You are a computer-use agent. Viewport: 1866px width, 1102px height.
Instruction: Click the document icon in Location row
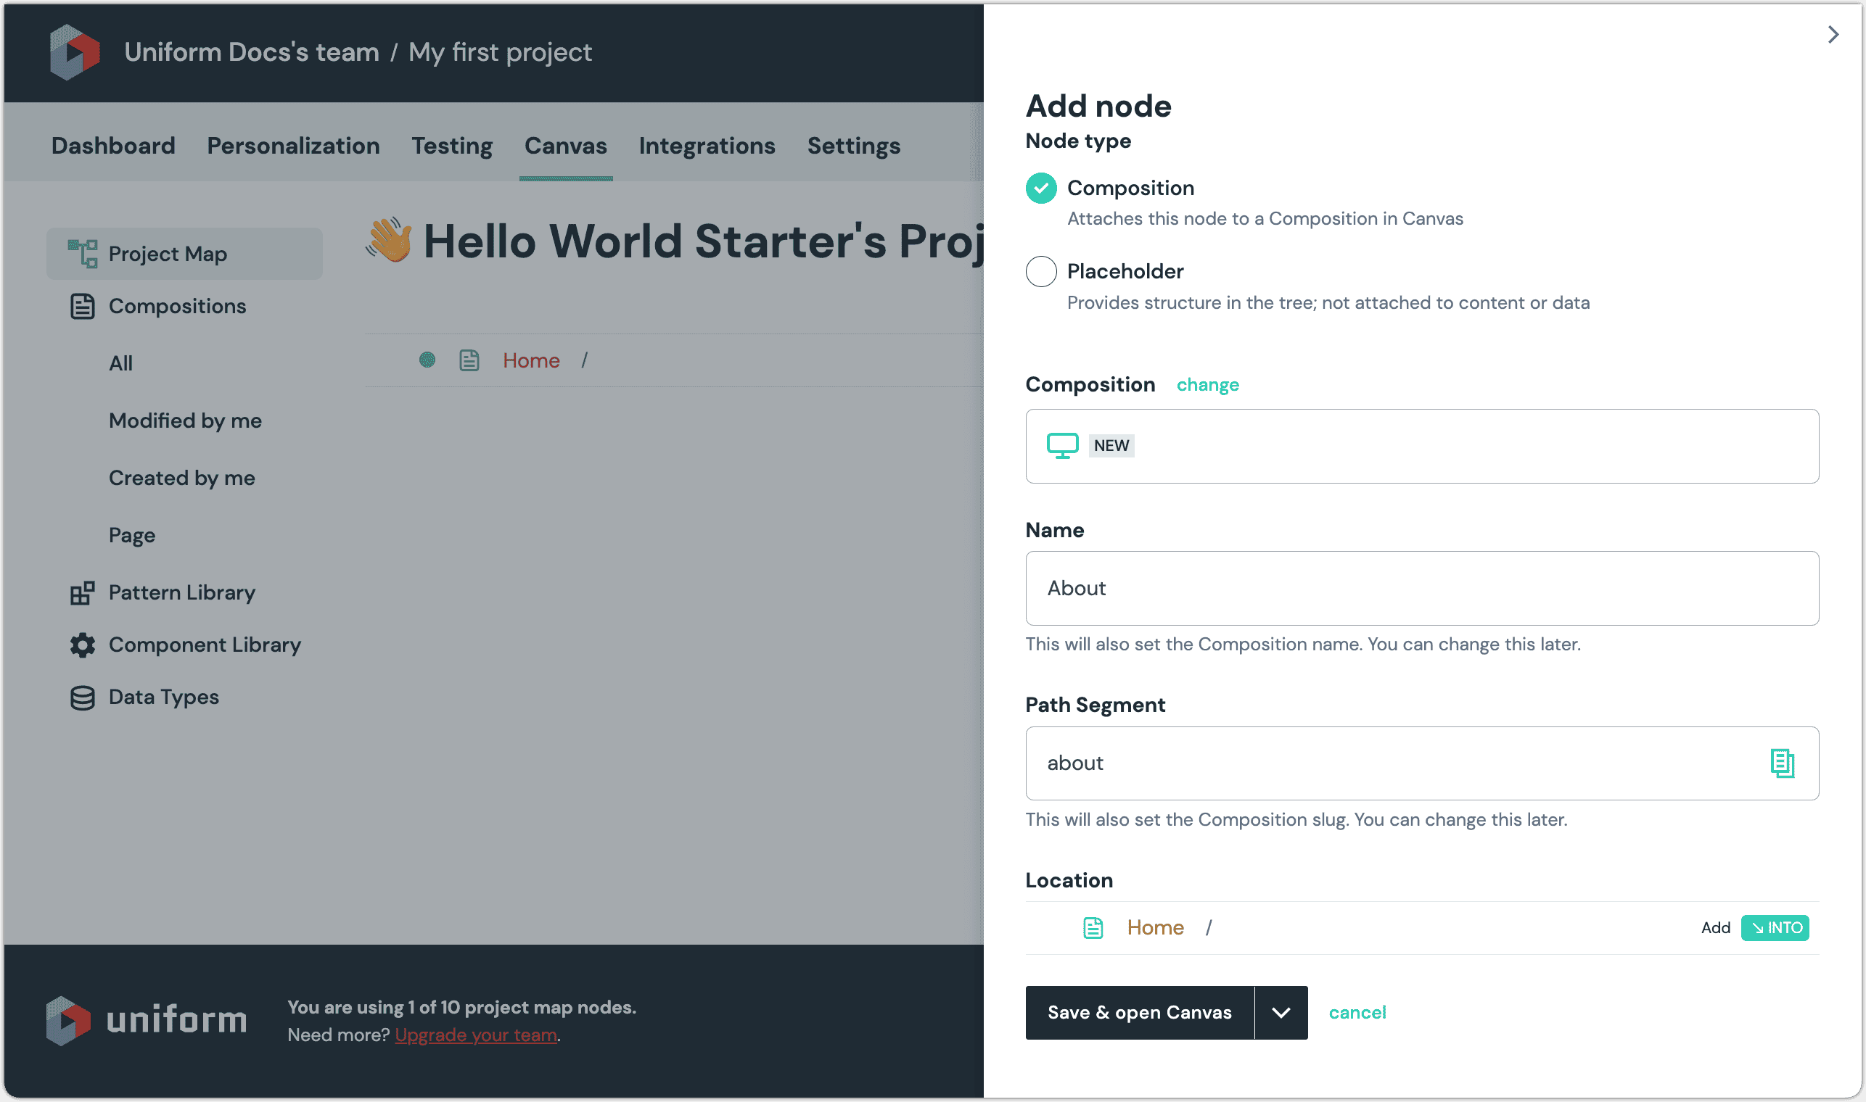pos(1093,927)
